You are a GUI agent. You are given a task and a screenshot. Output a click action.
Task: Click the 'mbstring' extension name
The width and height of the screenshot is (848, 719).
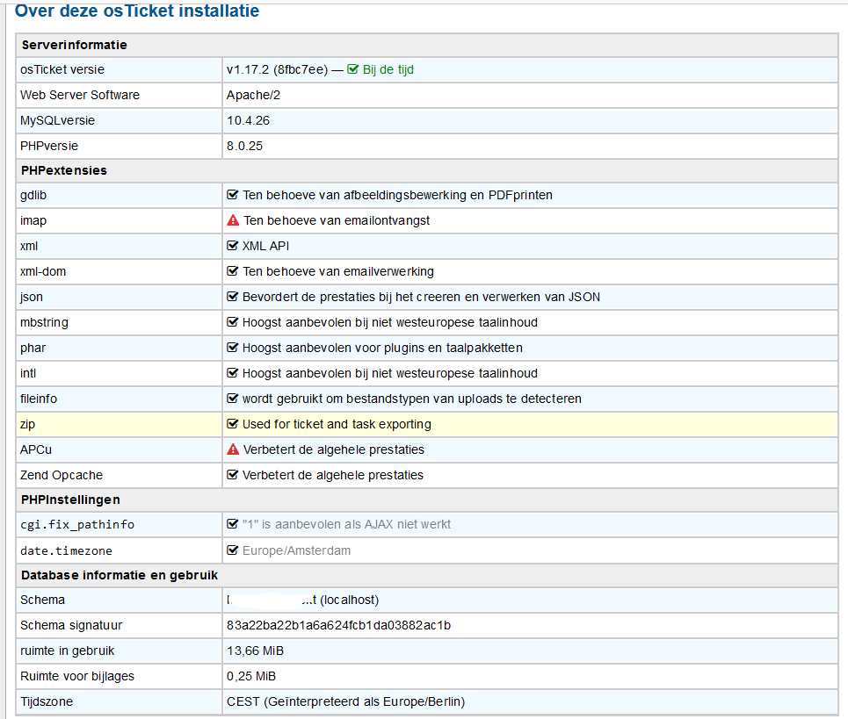[44, 322]
